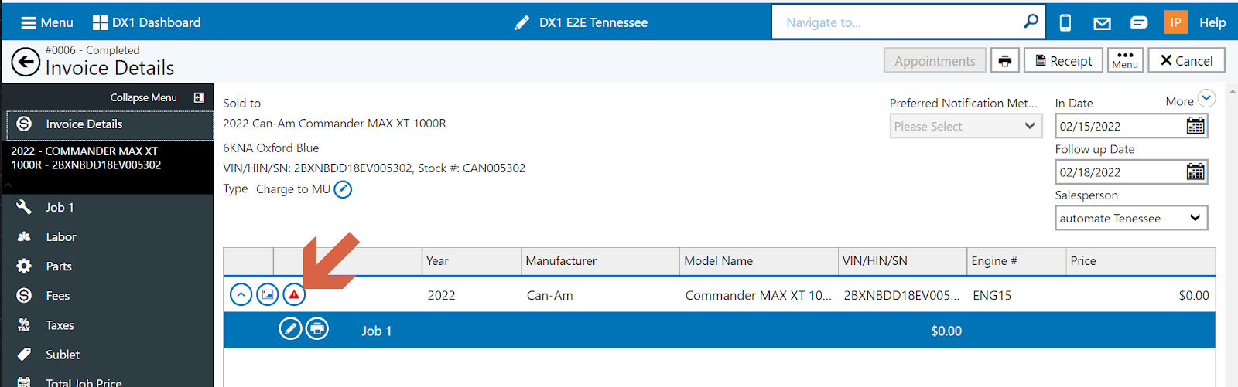The image size is (1238, 387).
Task: Open Sublet in sidebar
Action: click(107, 355)
